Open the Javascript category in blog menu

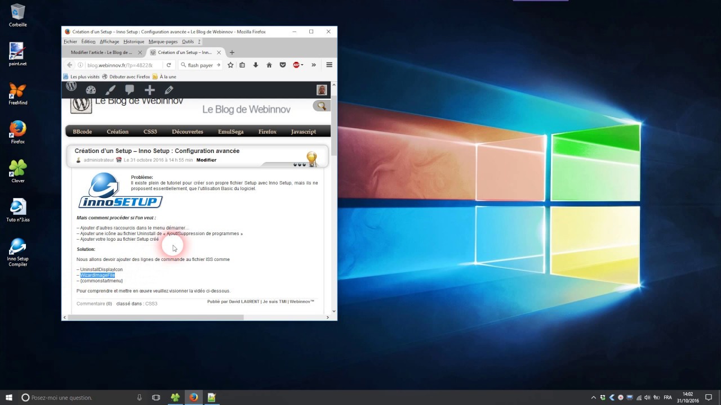click(304, 132)
